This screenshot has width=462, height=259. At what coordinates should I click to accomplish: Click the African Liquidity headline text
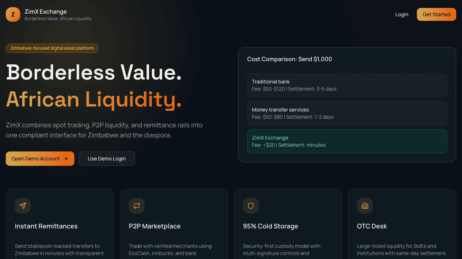click(x=94, y=99)
